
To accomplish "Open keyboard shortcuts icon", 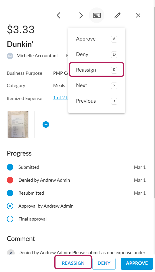I will click(97, 15).
